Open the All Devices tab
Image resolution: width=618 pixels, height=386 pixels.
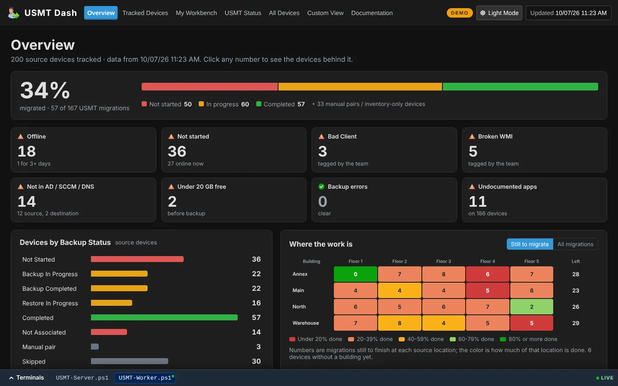[284, 13]
